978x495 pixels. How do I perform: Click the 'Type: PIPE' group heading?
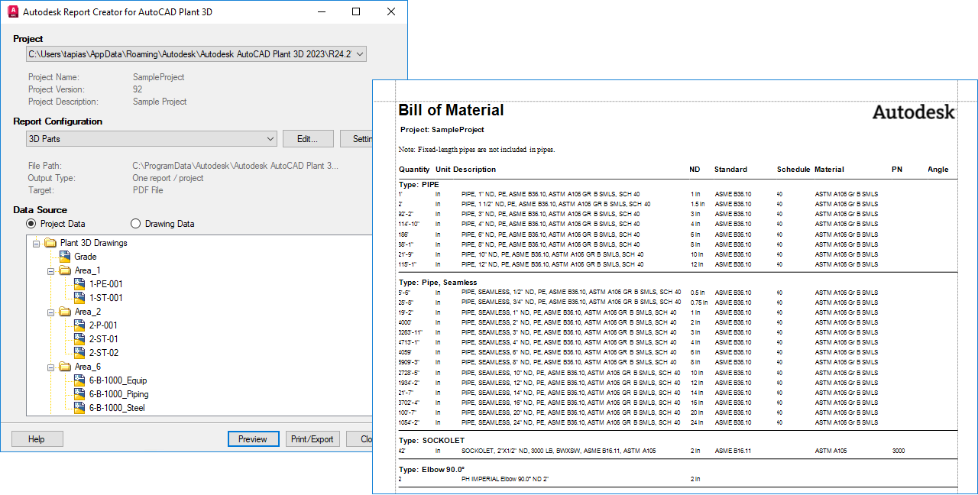coord(419,185)
